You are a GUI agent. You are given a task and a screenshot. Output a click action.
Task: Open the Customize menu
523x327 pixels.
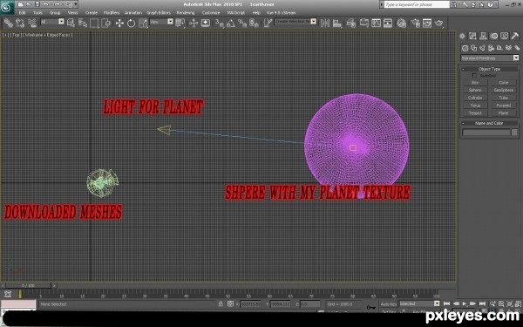pyautogui.click(x=211, y=13)
